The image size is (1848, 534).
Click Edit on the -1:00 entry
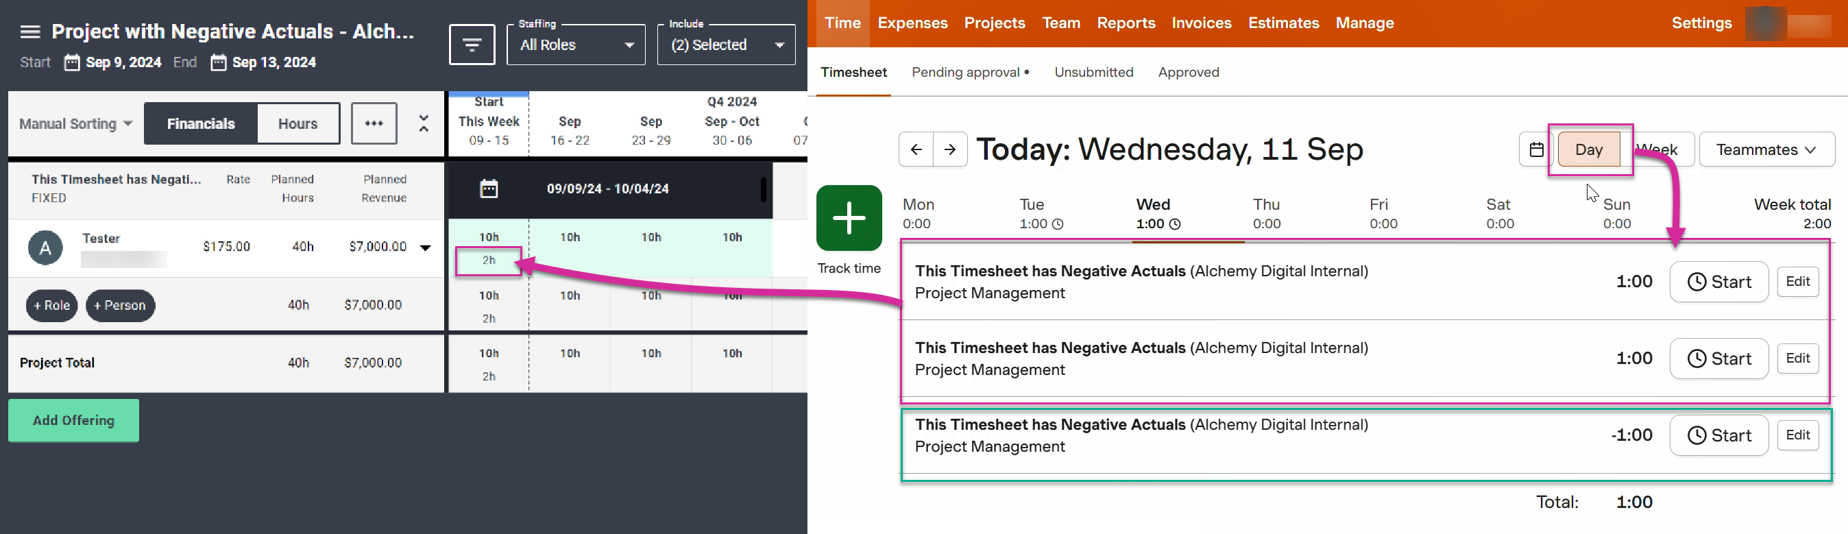click(x=1797, y=435)
